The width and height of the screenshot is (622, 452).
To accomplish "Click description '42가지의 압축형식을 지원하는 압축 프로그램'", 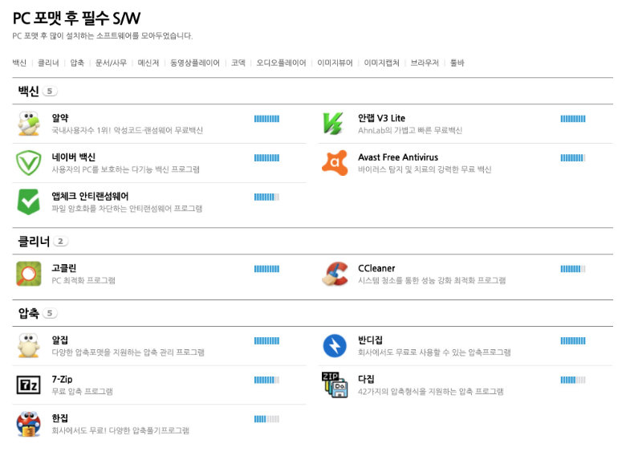I will click(x=431, y=392).
